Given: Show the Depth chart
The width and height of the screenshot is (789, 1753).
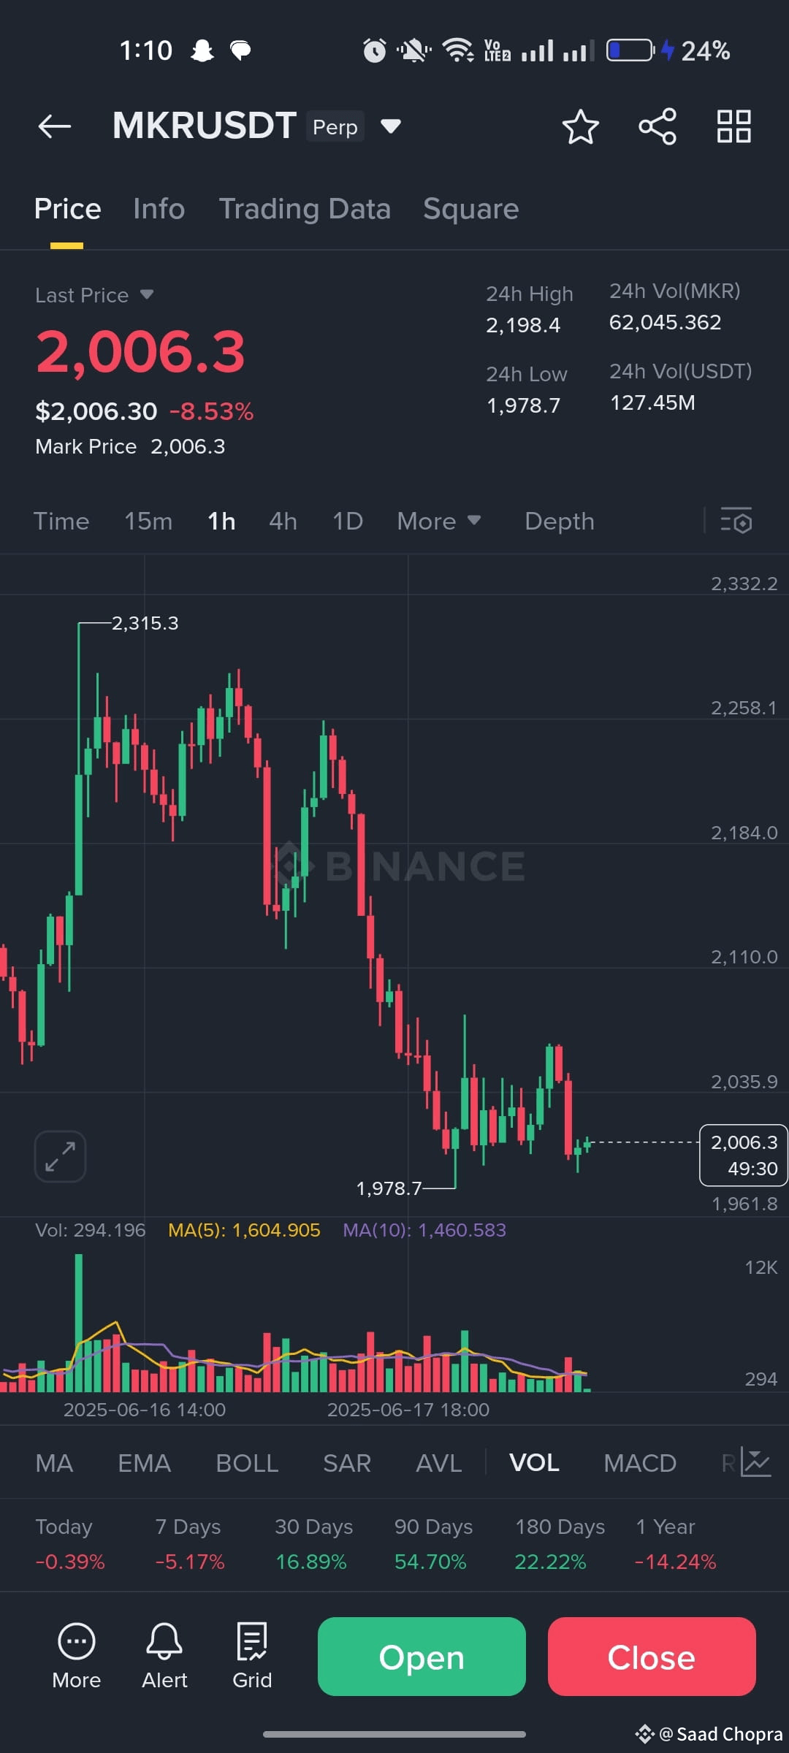Looking at the screenshot, I should tap(560, 521).
